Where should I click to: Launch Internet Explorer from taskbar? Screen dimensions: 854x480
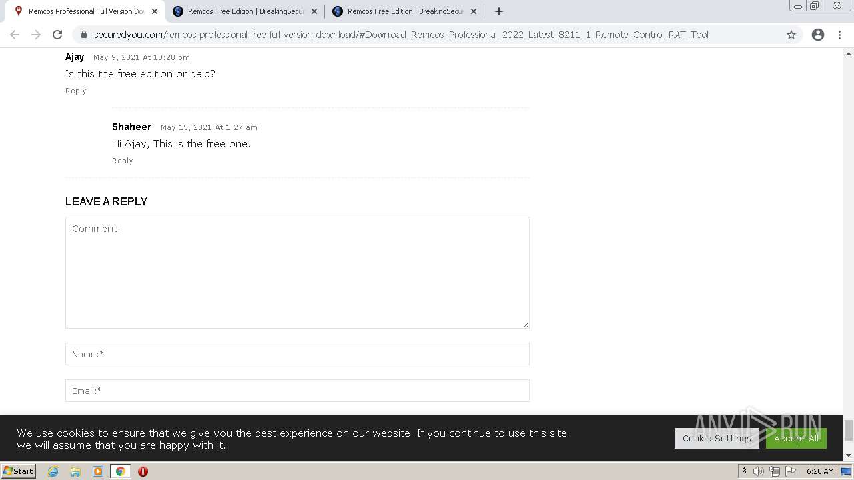pyautogui.click(x=53, y=471)
